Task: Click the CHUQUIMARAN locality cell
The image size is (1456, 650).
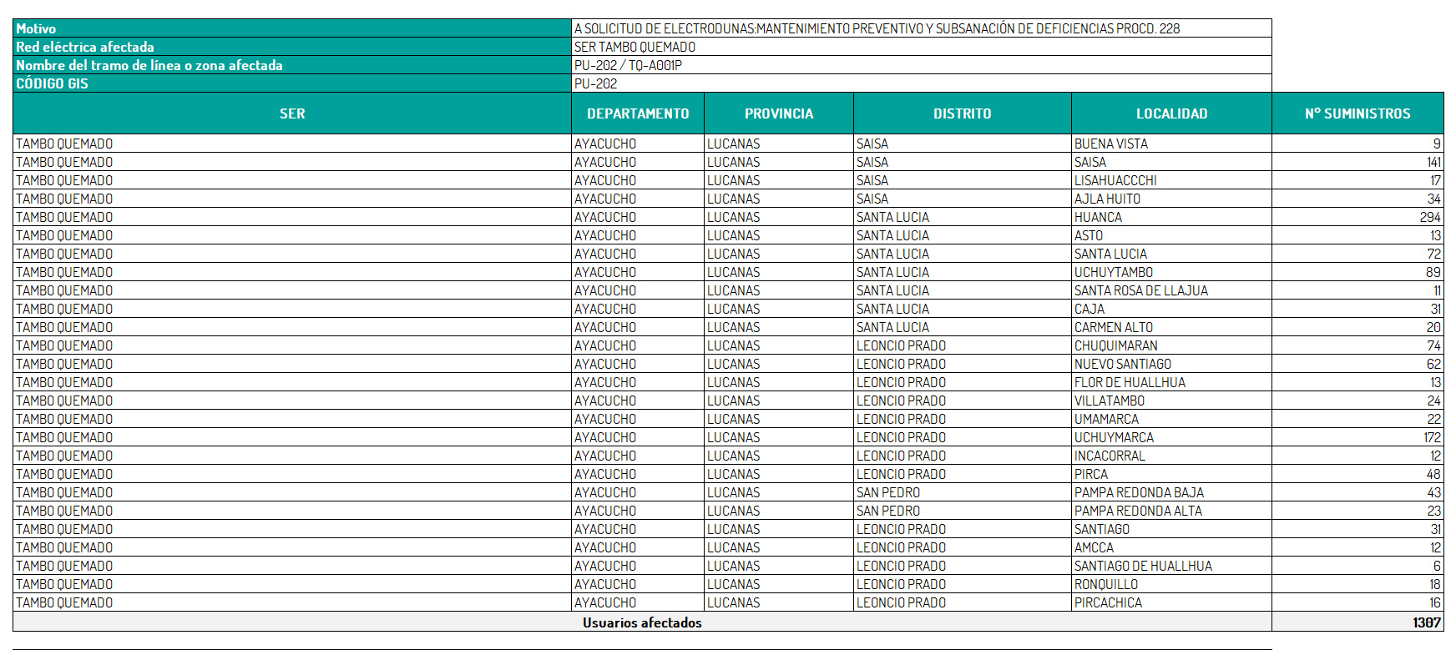Action: click(1171, 345)
